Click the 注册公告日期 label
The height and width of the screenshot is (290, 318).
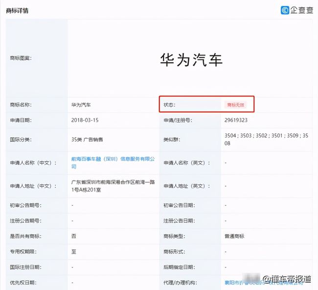(179, 221)
